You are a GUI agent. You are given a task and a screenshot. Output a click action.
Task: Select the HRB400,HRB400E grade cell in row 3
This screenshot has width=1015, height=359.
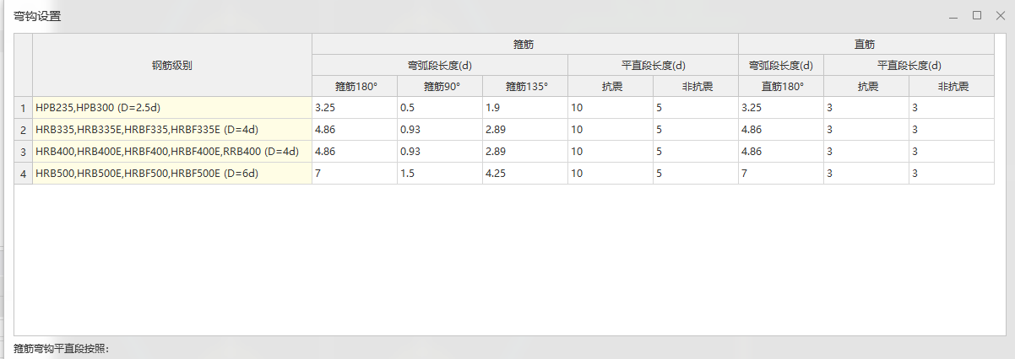tap(172, 152)
